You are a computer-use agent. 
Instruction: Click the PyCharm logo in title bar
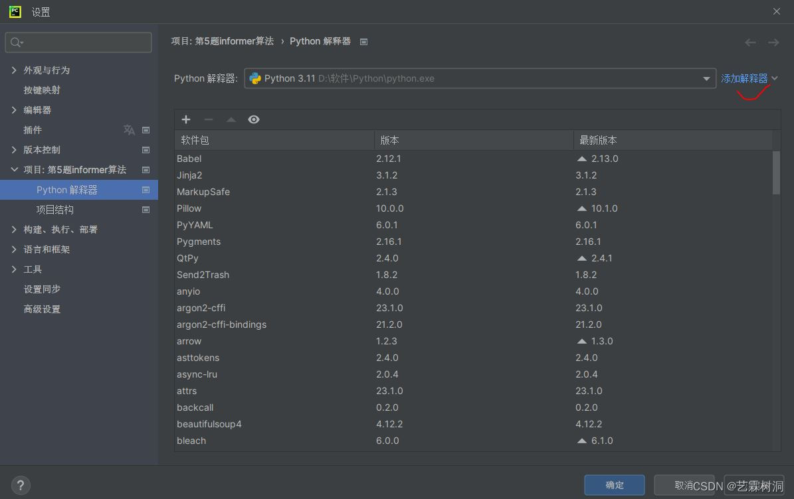point(15,12)
